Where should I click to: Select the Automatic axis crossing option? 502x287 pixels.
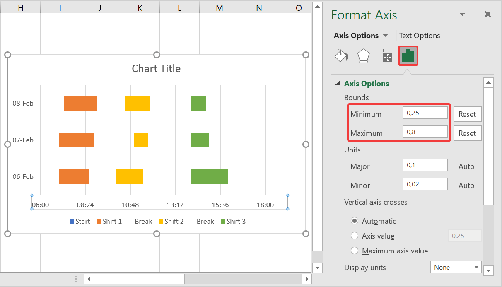pos(355,221)
